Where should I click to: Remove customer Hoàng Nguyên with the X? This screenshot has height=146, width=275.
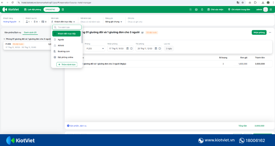pyautogui.click(x=19, y=22)
